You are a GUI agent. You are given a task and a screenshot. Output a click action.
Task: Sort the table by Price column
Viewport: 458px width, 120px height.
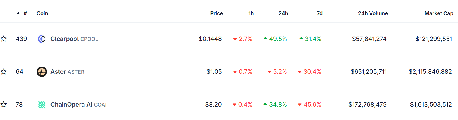tap(216, 13)
